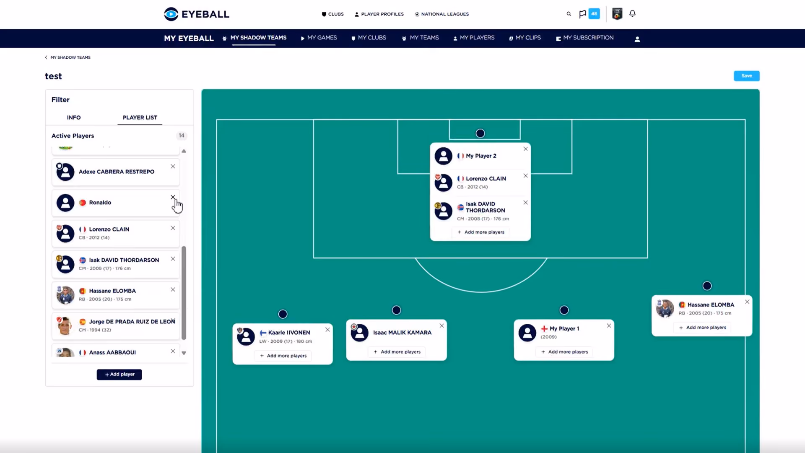Select Ronaldo in player list
This screenshot has height=453, width=805.
[116, 203]
